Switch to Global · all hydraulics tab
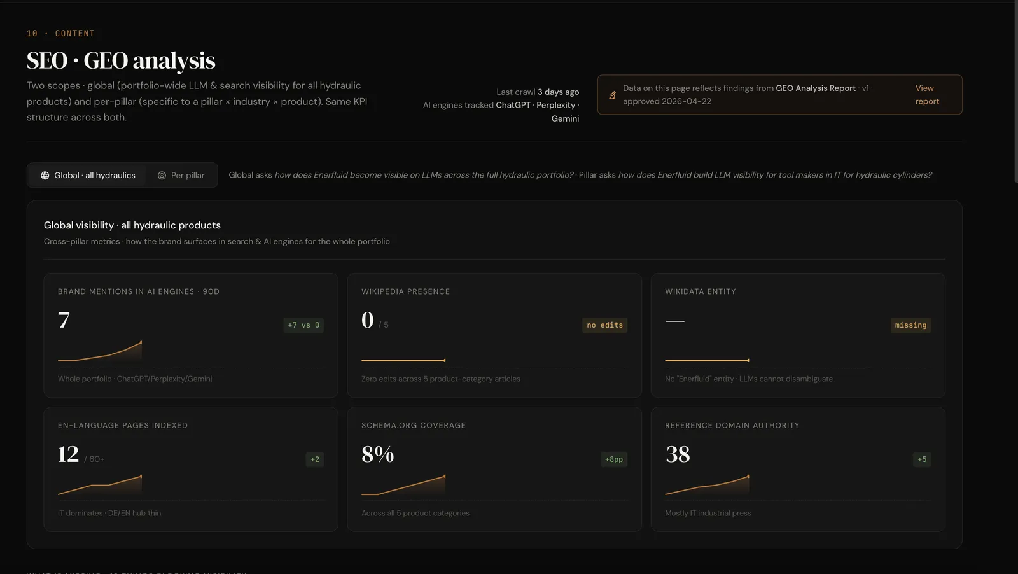 click(88, 176)
